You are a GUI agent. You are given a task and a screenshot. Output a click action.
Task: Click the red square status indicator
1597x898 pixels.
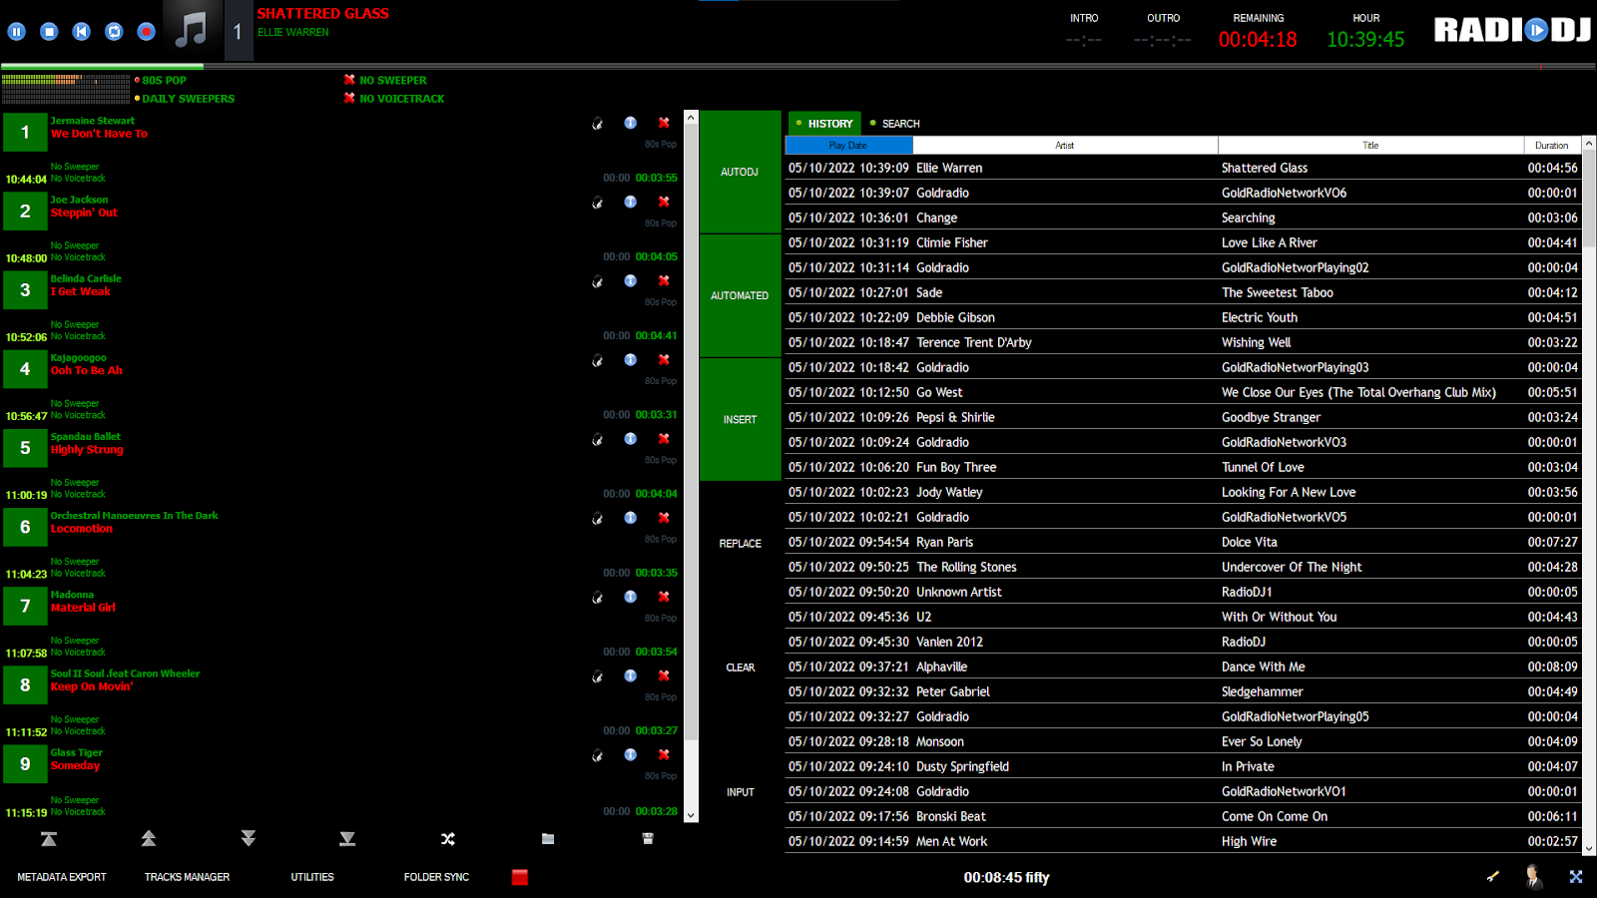click(520, 877)
